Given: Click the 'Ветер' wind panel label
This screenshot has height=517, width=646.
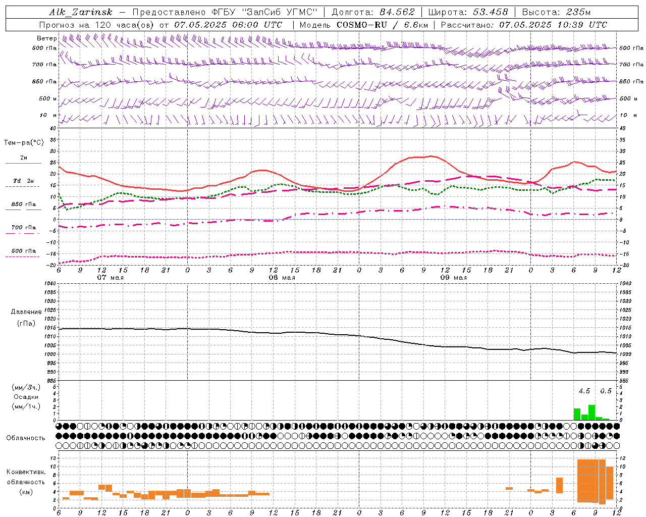Looking at the screenshot, I should click(47, 38).
